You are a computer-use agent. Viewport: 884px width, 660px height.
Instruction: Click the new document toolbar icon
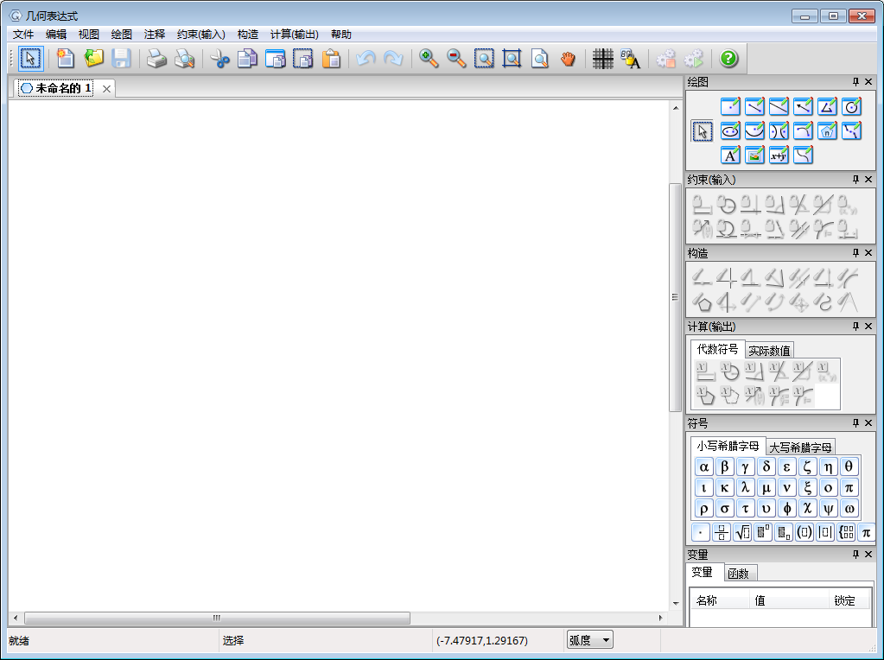point(66,58)
